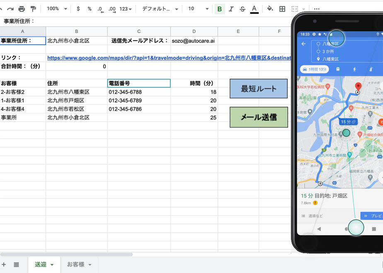Select the paint format roller icon
Image resolution: width=383 pixels, height=273 pixels.
(33, 9)
